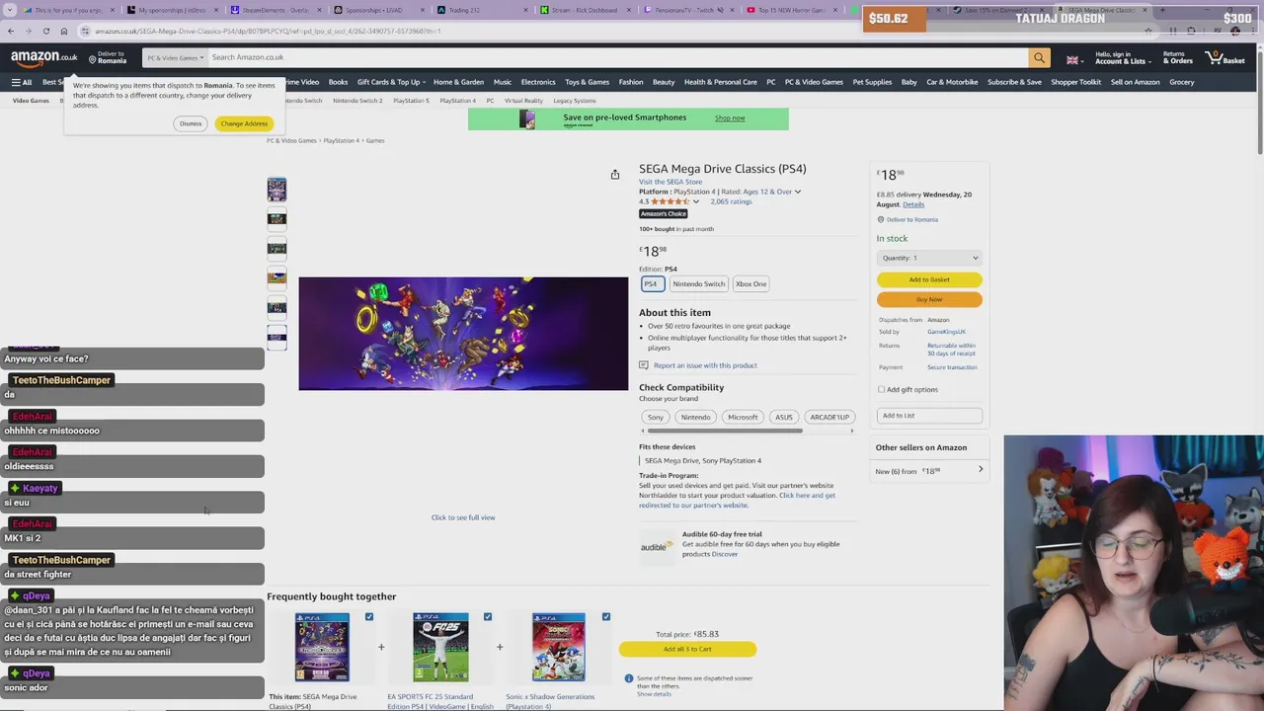Click the browser home icon
1264x711 pixels.
click(63, 31)
